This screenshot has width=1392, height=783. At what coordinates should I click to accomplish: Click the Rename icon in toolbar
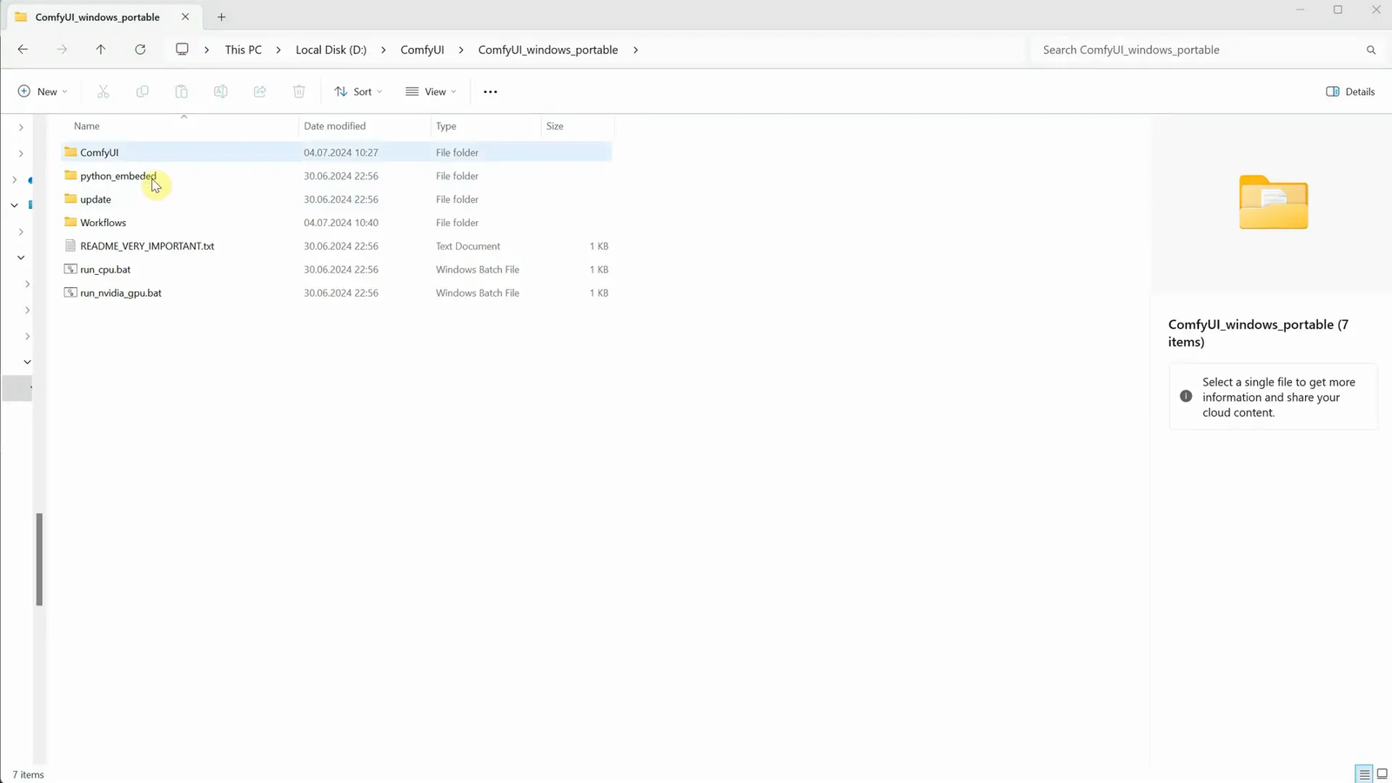coord(220,91)
